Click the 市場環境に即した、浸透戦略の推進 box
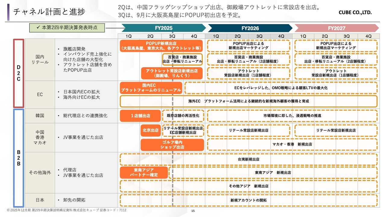Viewport: 386px width, 217px height. tap(292, 116)
